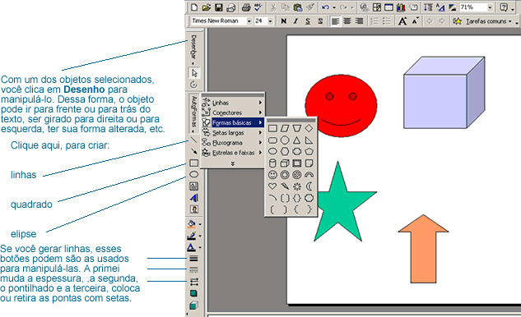Open the Setas largas submenu
The width and height of the screenshot is (521, 317).
pos(233,133)
